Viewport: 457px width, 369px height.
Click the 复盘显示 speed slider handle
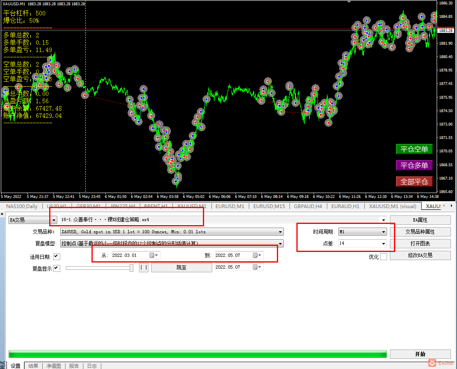[132, 268]
